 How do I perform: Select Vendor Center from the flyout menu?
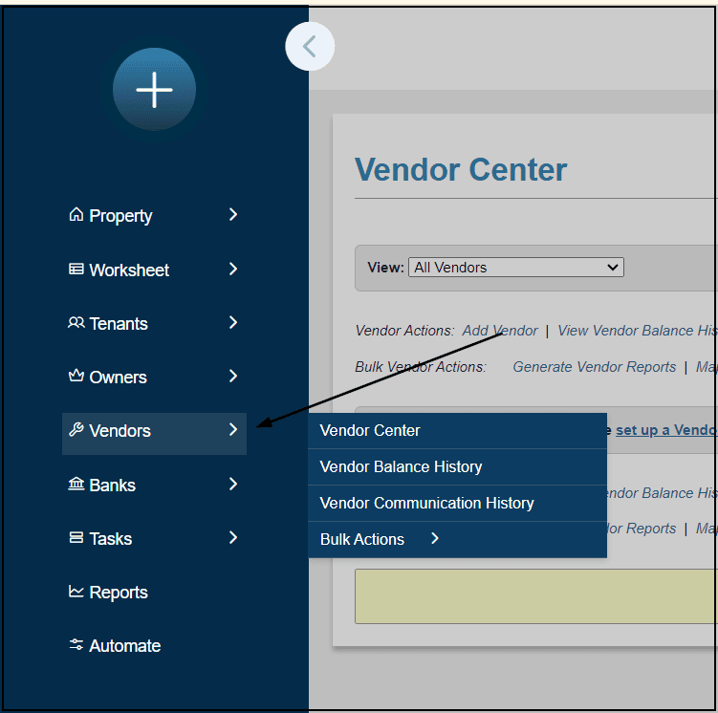(x=370, y=430)
